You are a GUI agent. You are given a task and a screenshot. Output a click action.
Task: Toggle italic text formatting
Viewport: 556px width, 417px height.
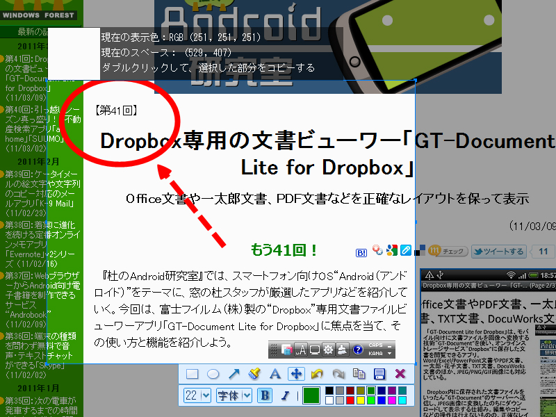point(285,395)
